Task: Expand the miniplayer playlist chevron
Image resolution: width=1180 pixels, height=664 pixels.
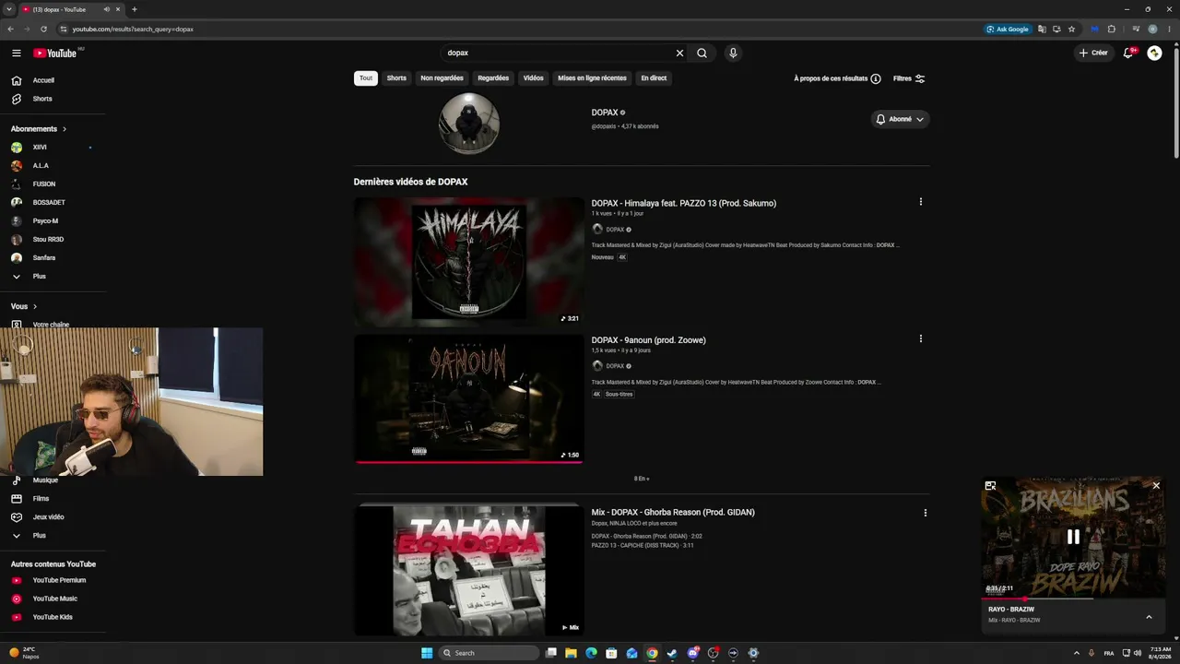Action: (1149, 617)
